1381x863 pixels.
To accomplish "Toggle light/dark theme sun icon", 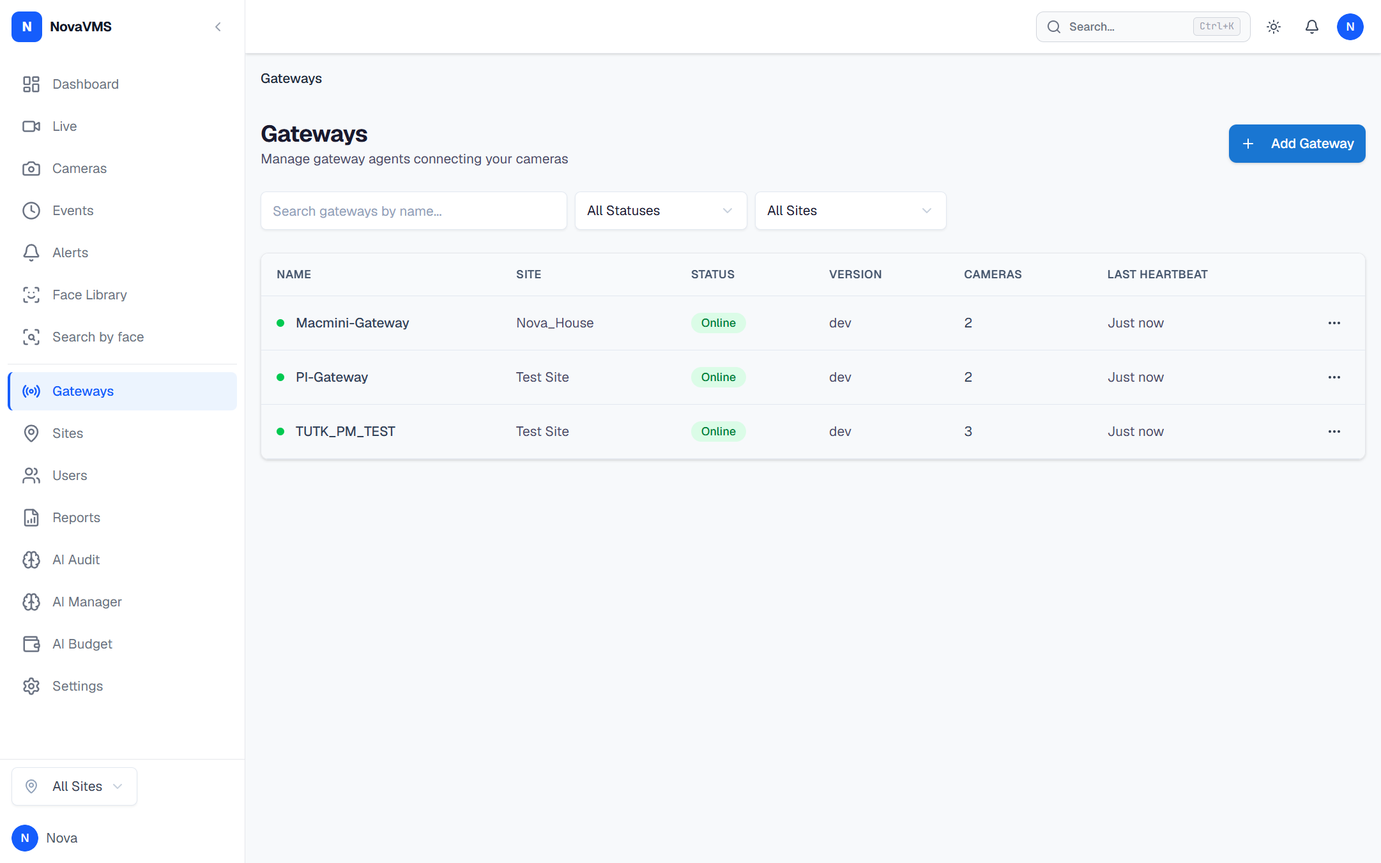I will coord(1274,27).
